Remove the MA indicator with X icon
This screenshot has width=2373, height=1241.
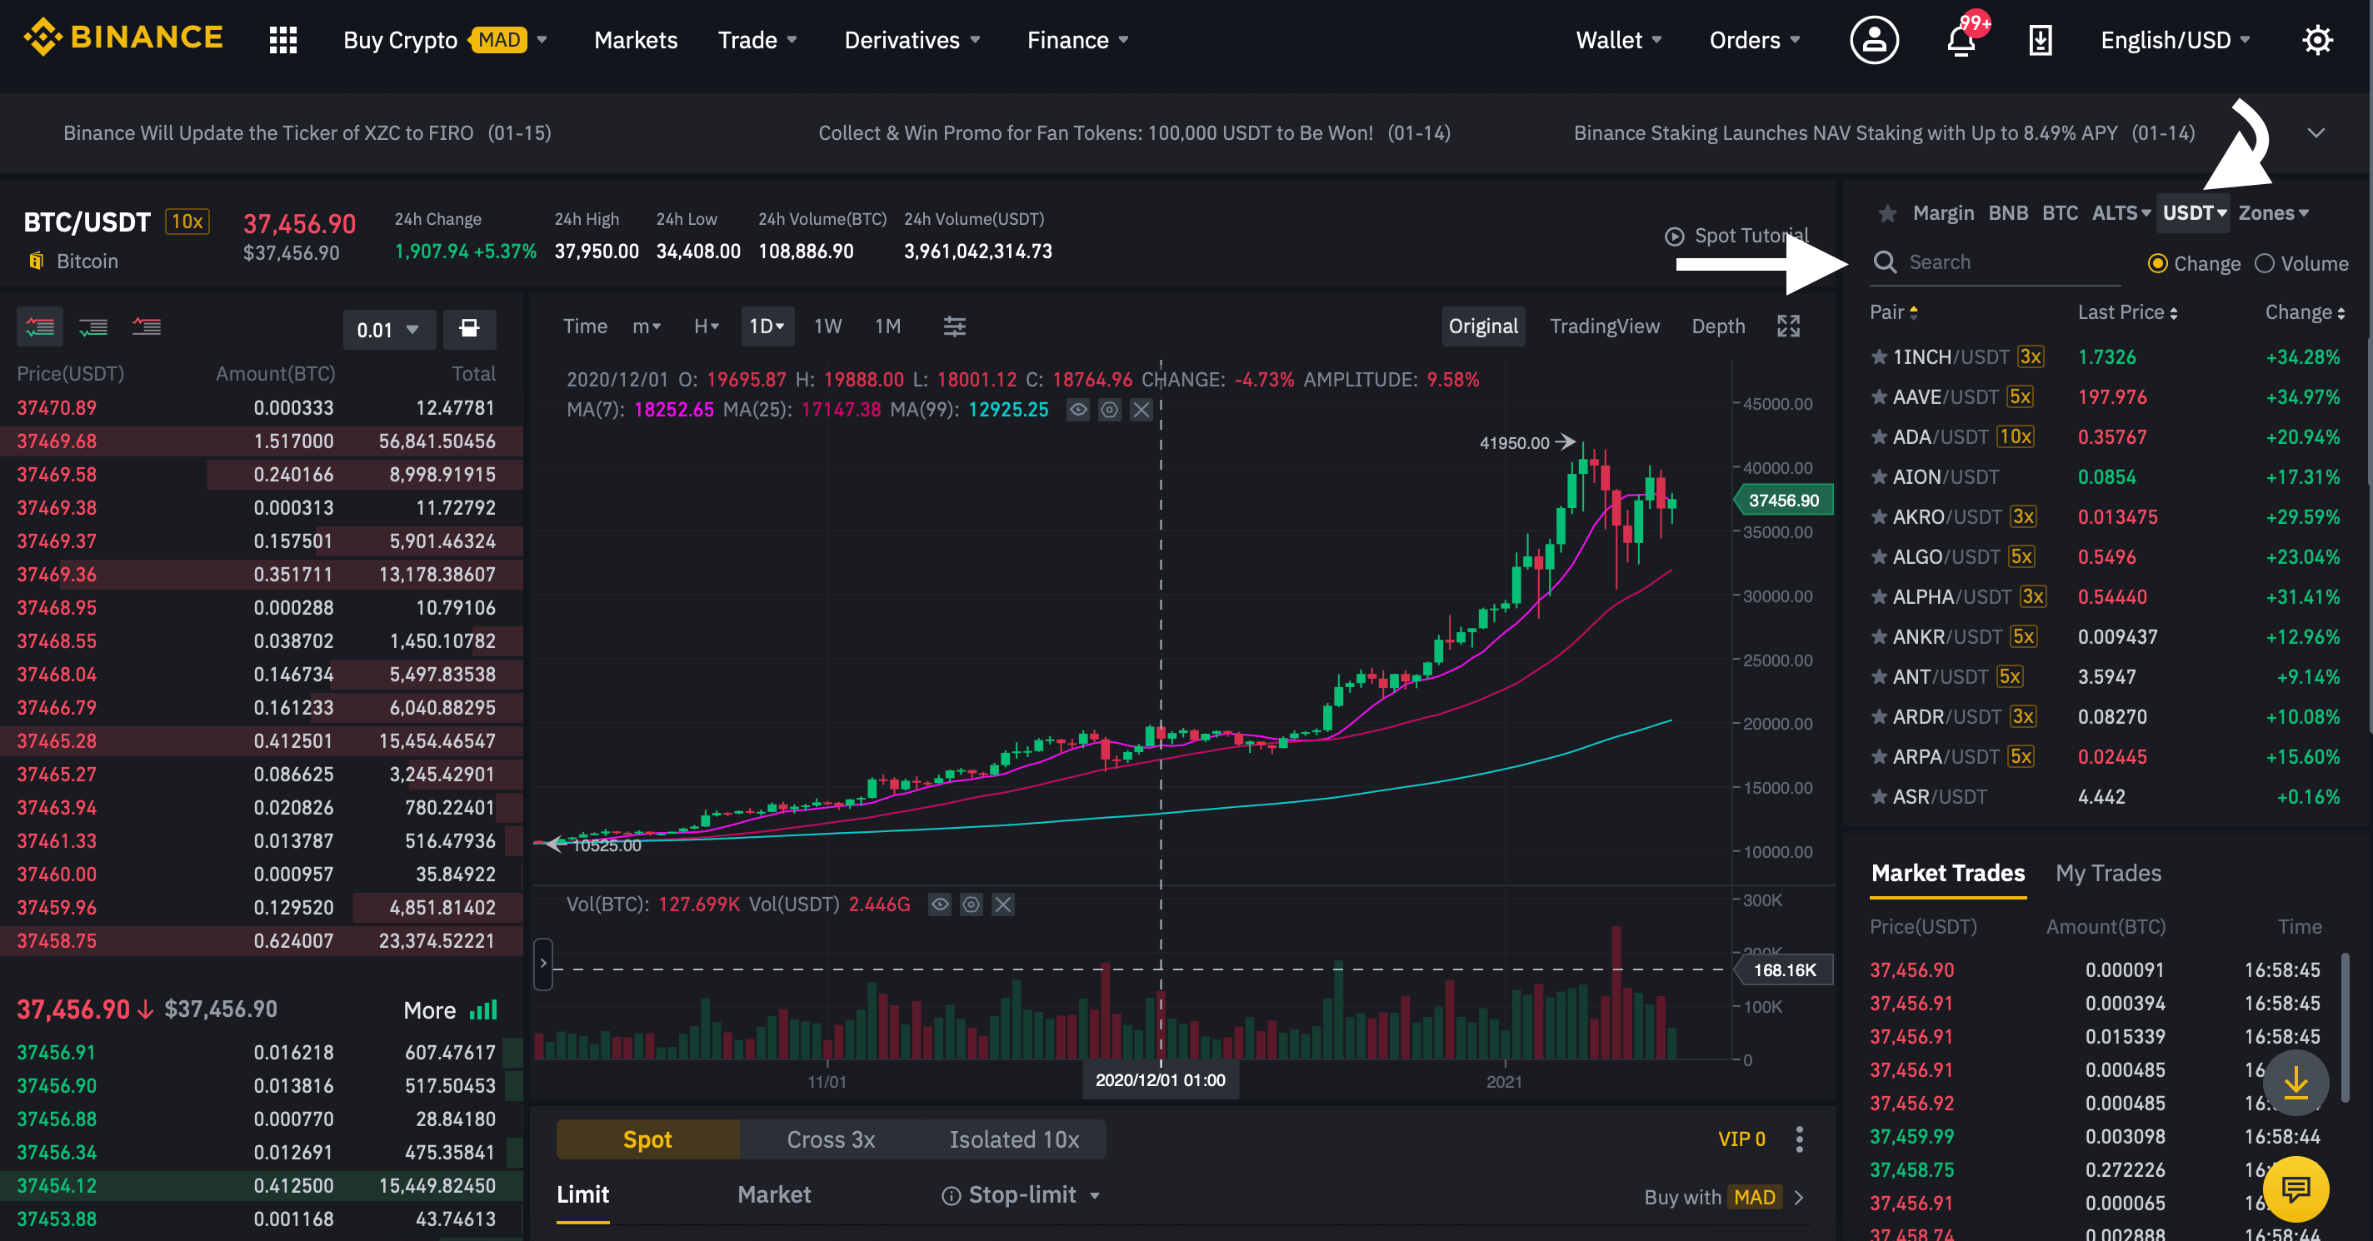pos(1141,410)
